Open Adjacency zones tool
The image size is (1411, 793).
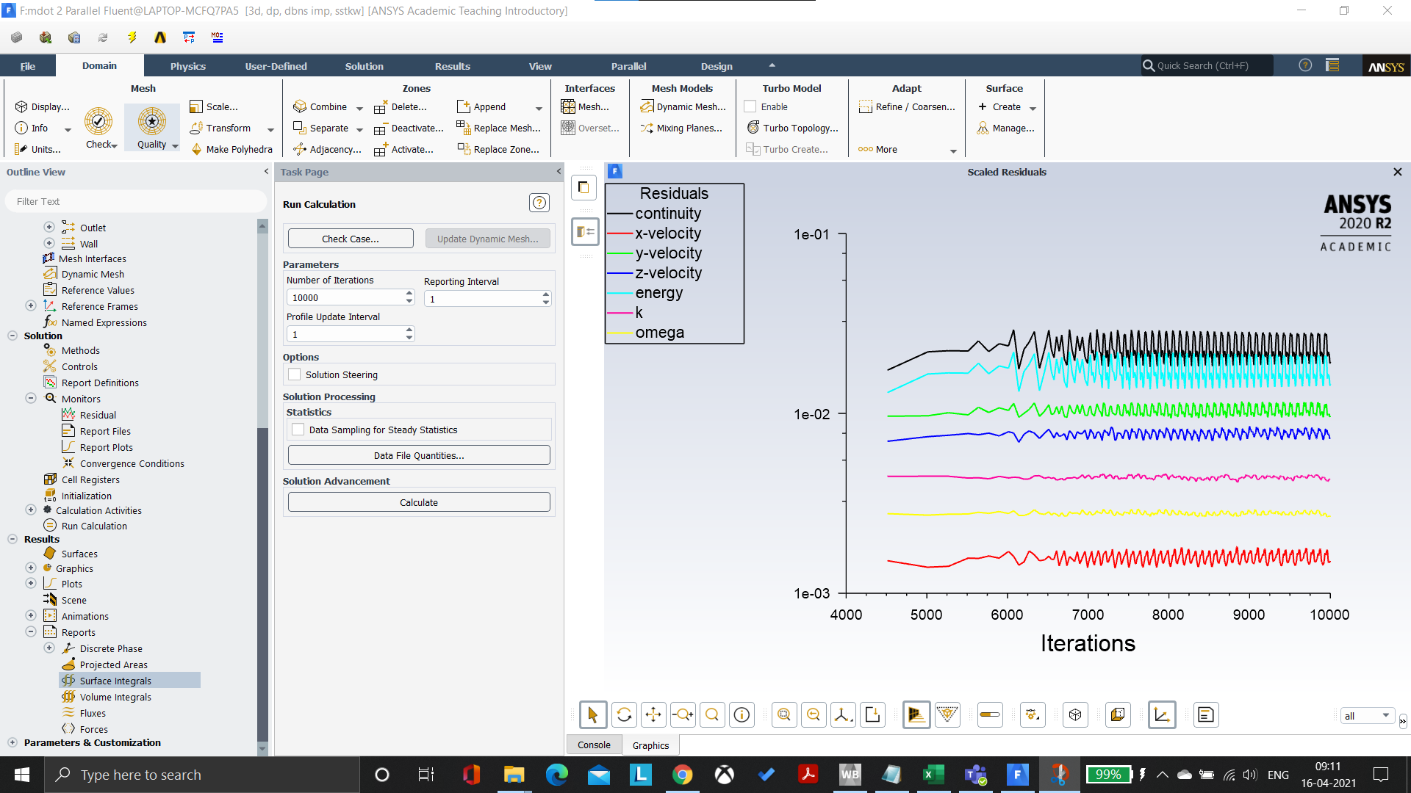tap(327, 149)
